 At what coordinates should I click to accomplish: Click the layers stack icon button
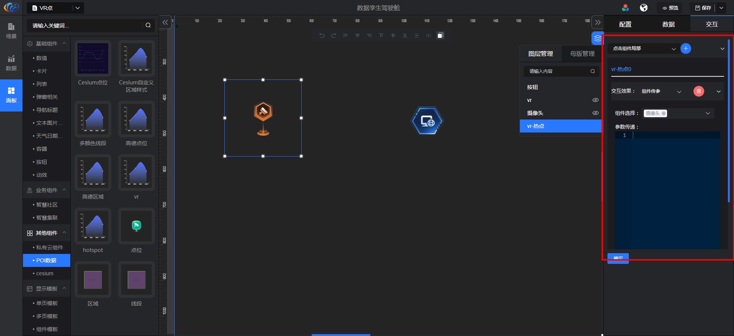pos(597,38)
